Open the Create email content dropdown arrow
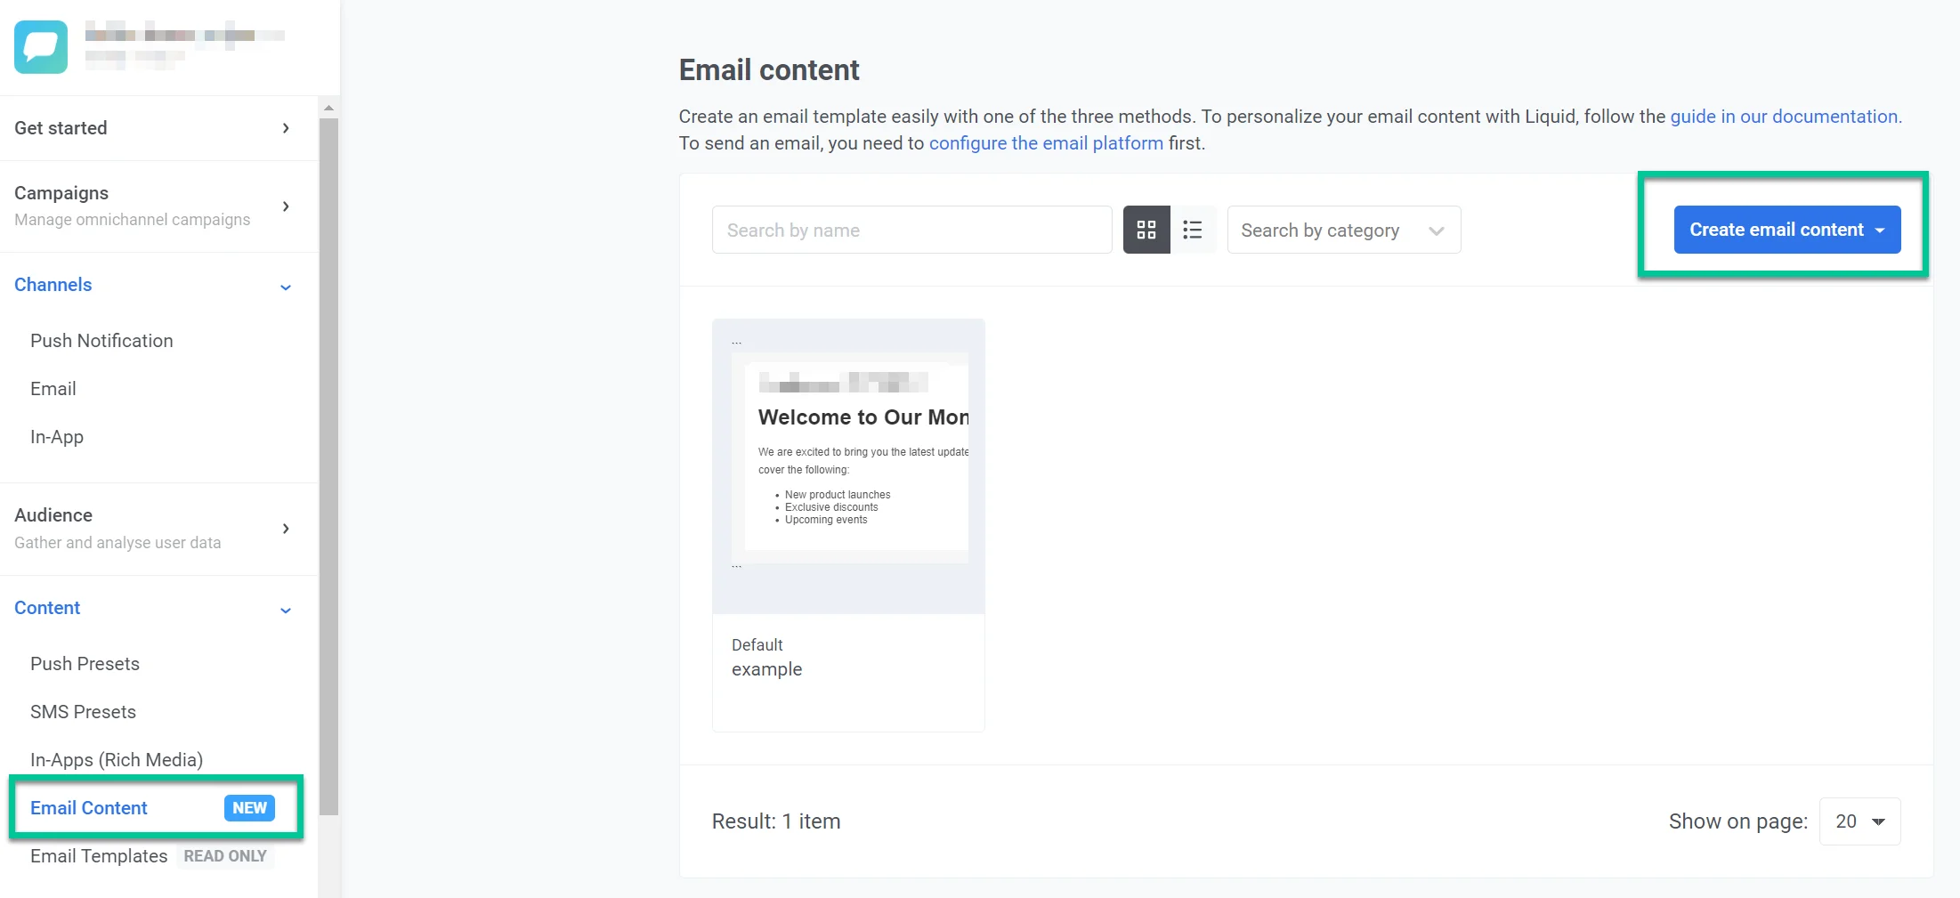 (1880, 230)
